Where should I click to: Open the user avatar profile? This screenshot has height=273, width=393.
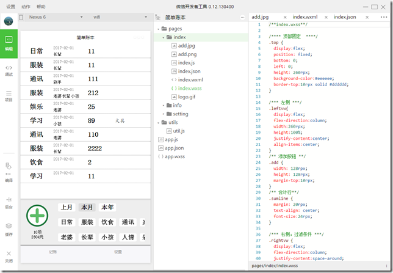point(9,21)
